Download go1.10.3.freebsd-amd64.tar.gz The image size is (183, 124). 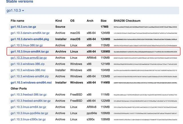click(31, 101)
